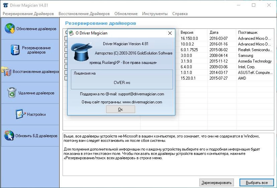The width and height of the screenshot is (277, 188).
Task: Select version cell 6.0.1.7525
Action: pyautogui.click(x=189, y=50)
